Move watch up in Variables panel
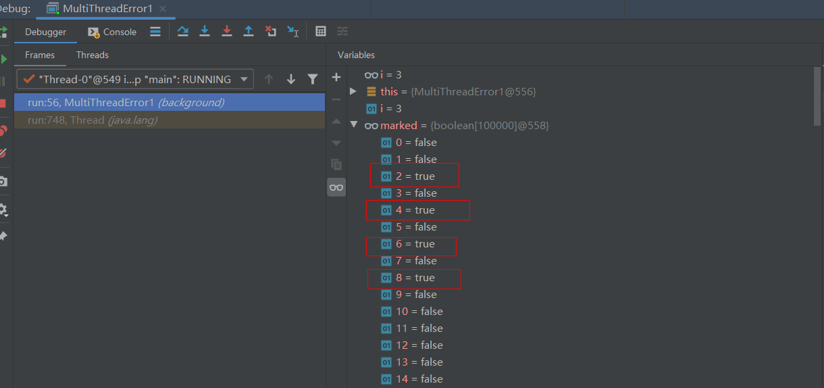Screen dimensions: 824x388 pyautogui.click(x=336, y=121)
